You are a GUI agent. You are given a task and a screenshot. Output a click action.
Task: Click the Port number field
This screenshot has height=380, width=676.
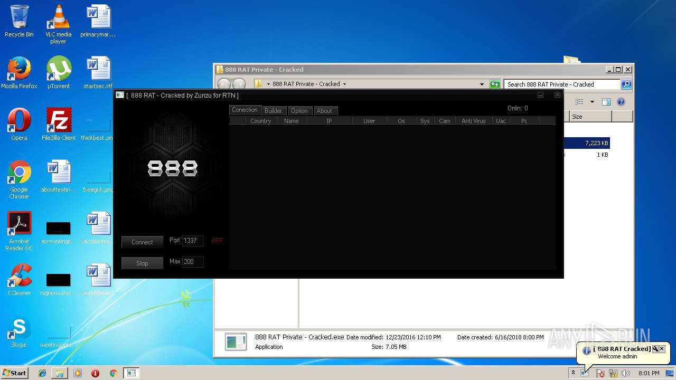(x=193, y=241)
